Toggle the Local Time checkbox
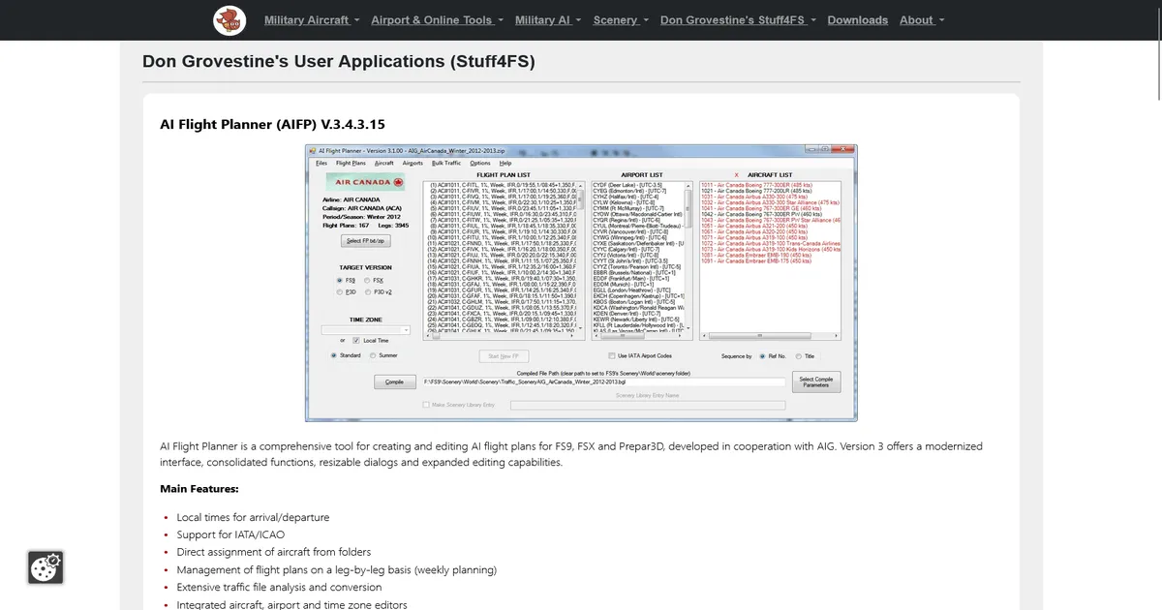This screenshot has height=610, width=1162. (356, 340)
